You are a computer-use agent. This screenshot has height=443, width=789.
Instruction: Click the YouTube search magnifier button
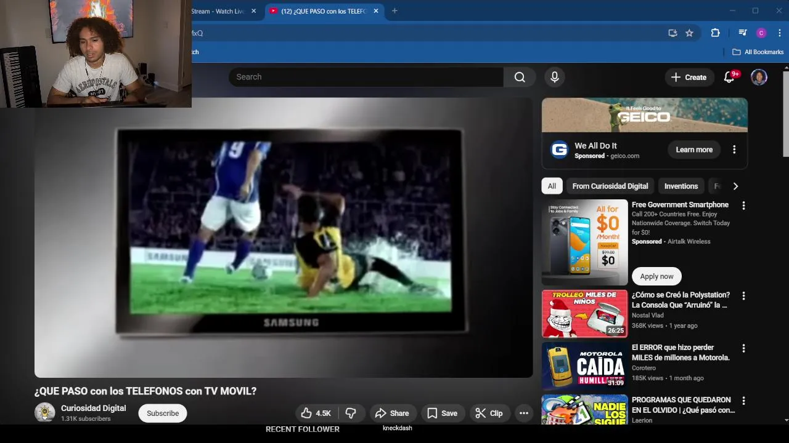tap(520, 77)
